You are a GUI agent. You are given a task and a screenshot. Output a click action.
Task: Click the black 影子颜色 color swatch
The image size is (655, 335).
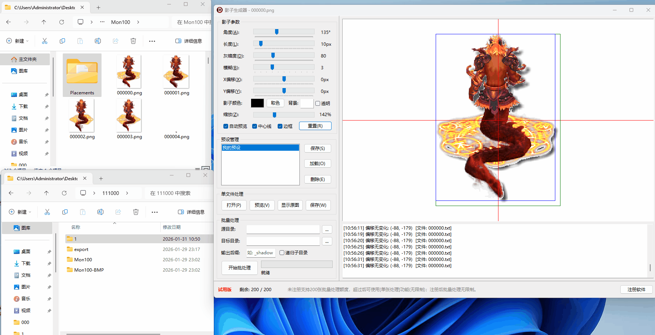(x=257, y=103)
